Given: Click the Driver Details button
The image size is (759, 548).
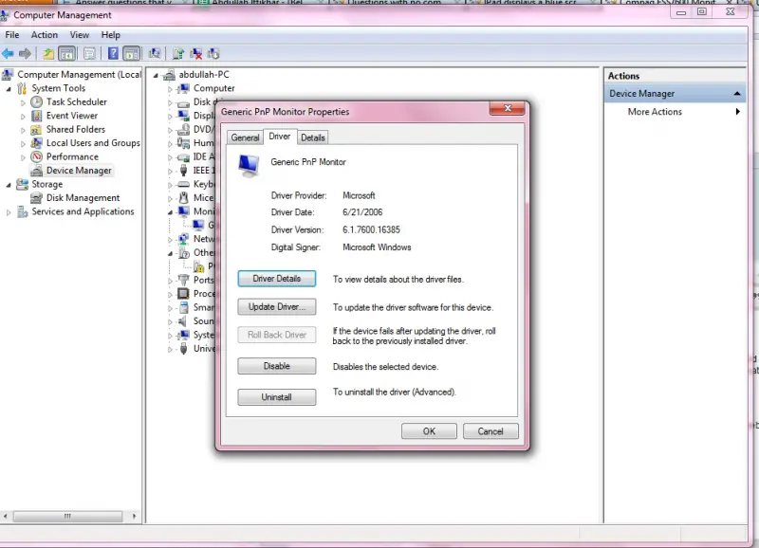Looking at the screenshot, I should pyautogui.click(x=277, y=279).
